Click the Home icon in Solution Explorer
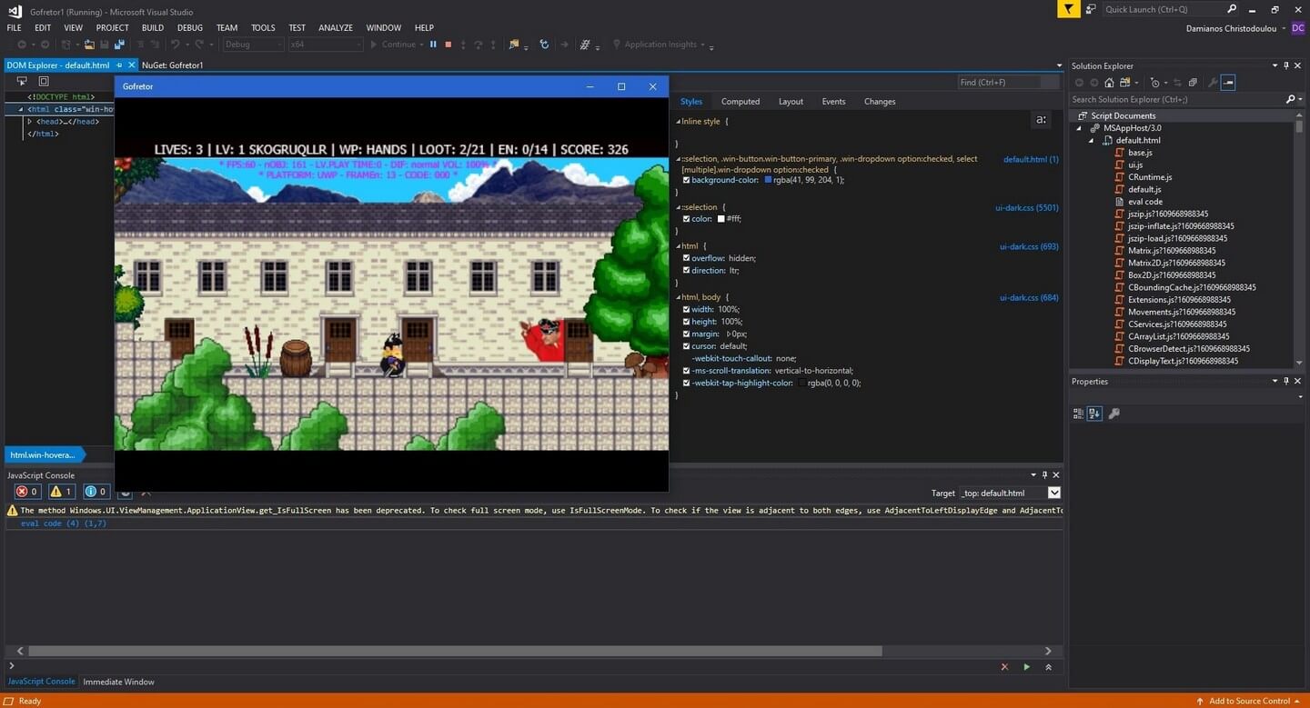 [1109, 83]
